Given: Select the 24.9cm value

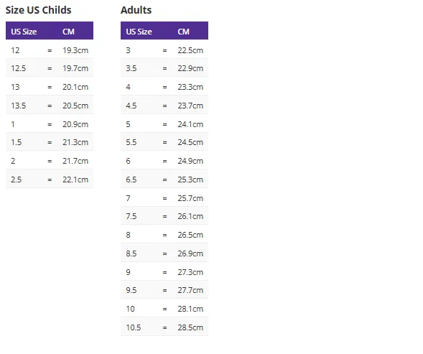Looking at the screenshot, I should (190, 161).
